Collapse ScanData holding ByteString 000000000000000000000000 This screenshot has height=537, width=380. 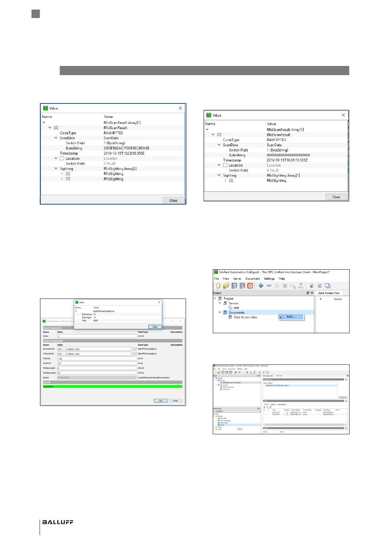pyautogui.click(x=219, y=145)
